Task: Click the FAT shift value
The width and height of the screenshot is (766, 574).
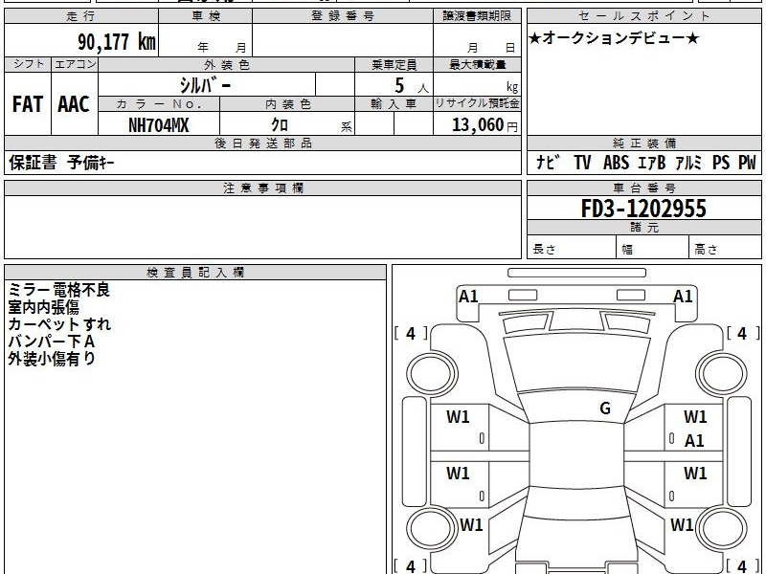Action: [28, 104]
